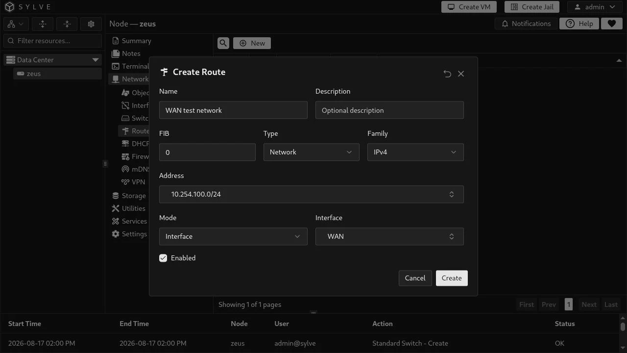Viewport: 627px width, 353px height.
Task: Open the tree view mode icon dropdown
Action: tap(15, 24)
